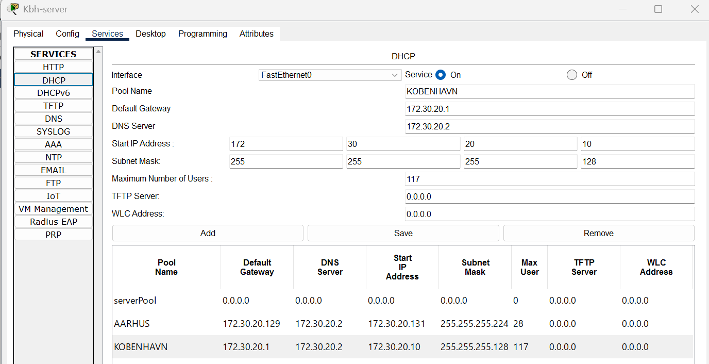
Task: Select HTTP in the services list
Action: tap(54, 67)
